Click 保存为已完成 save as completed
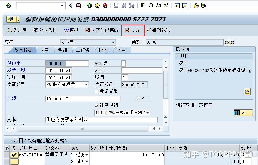This screenshot has height=165, width=258. [102, 30]
